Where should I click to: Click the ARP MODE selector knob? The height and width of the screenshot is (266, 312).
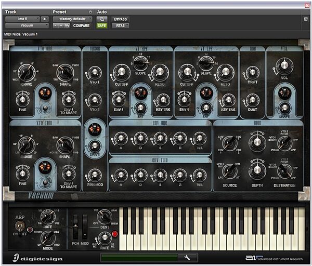(x=48, y=238)
